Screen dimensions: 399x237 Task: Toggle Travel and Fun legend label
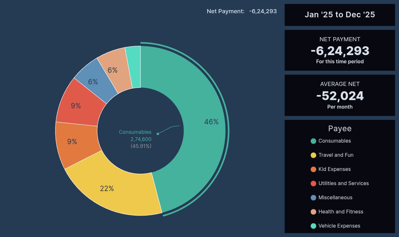point(336,155)
